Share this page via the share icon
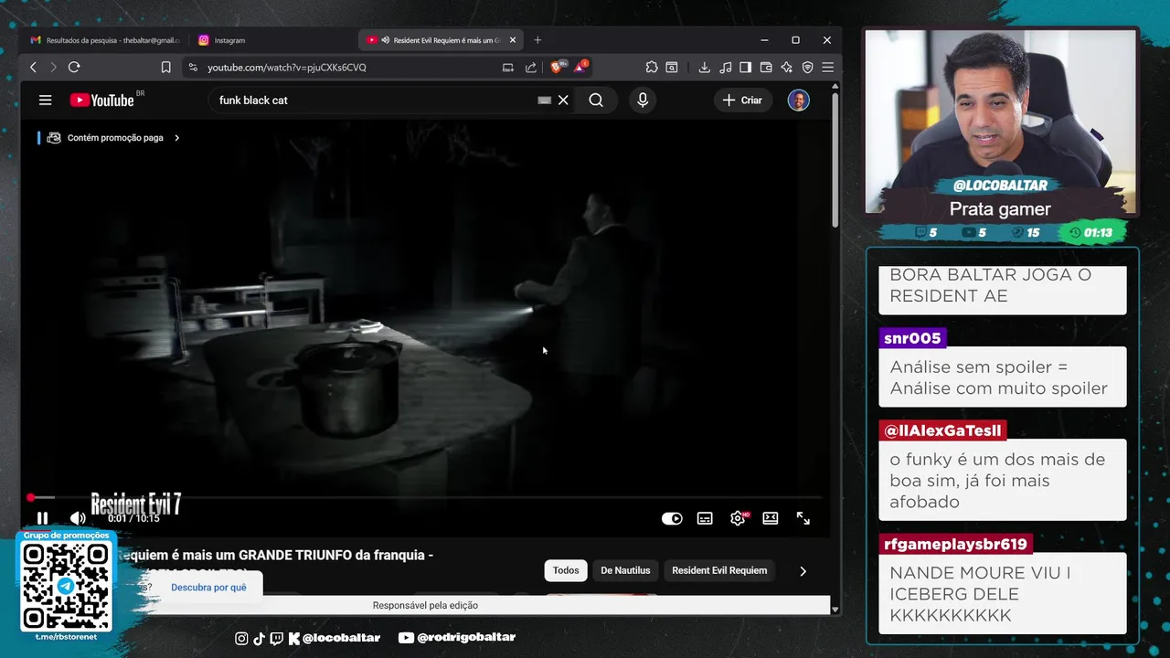The image size is (1170, 658). point(531,67)
